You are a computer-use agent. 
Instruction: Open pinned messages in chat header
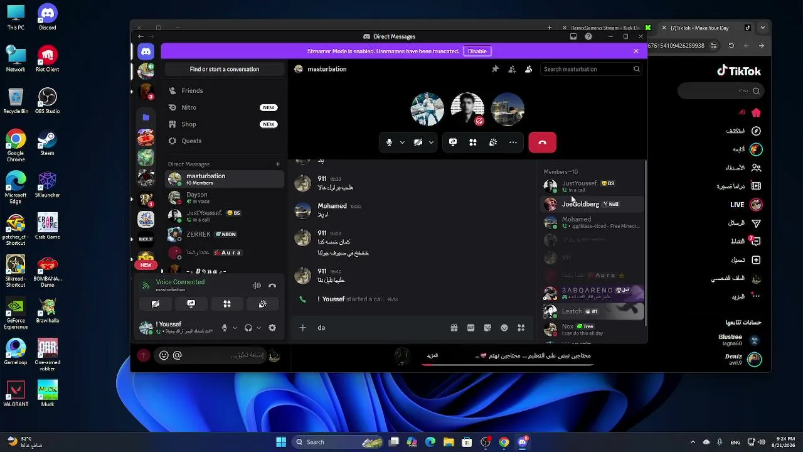pos(495,69)
